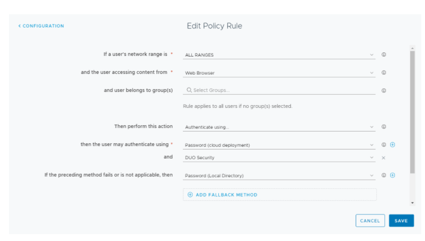Click info icon beside Web Browser field

click(384, 73)
